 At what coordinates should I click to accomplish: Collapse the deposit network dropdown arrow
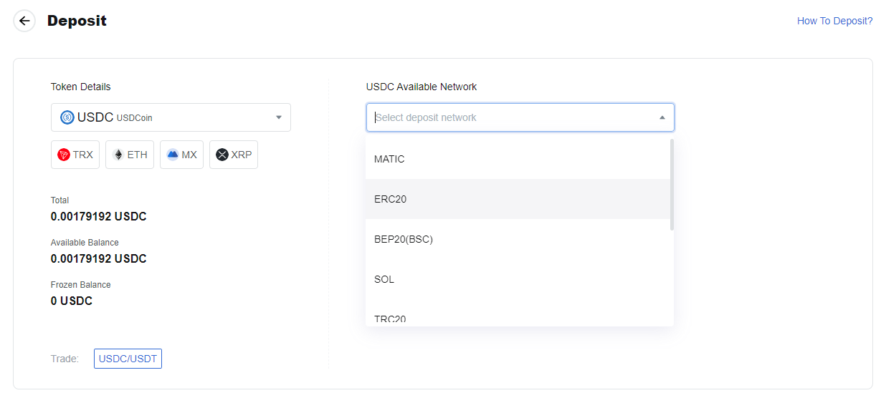[662, 117]
